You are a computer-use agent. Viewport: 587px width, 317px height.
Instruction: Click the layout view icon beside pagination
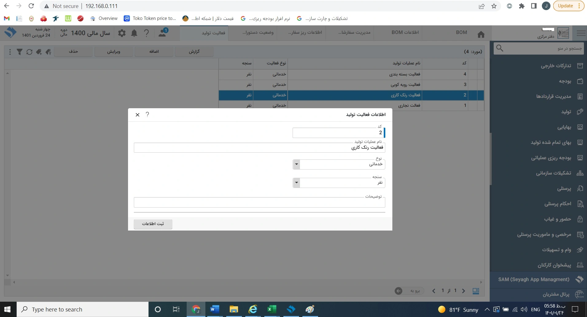[476, 291]
